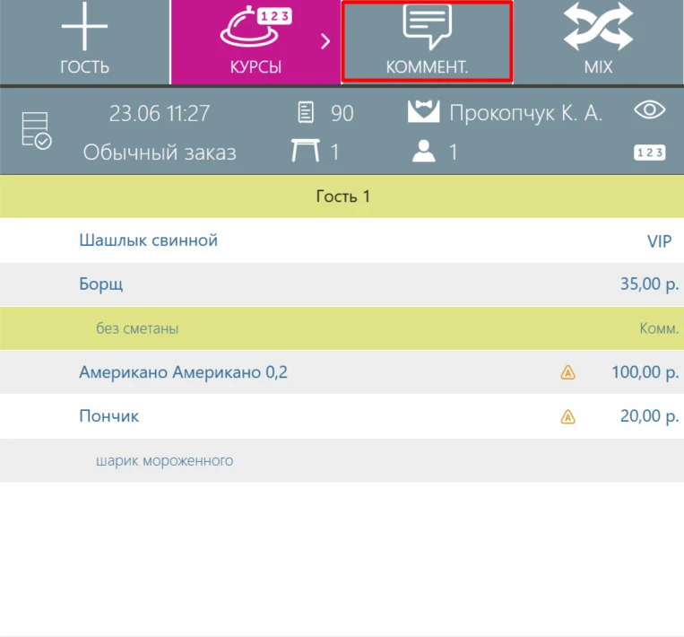Expand the courses chevron arrow
Viewport: 684px width, 637px height.
click(x=325, y=41)
